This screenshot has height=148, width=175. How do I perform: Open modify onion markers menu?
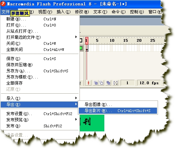coord(116,83)
